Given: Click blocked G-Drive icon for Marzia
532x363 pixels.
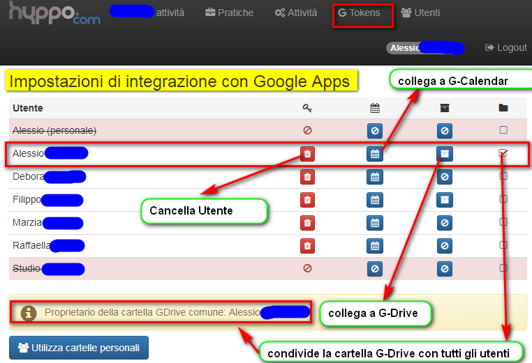Looking at the screenshot, I should coord(445,223).
